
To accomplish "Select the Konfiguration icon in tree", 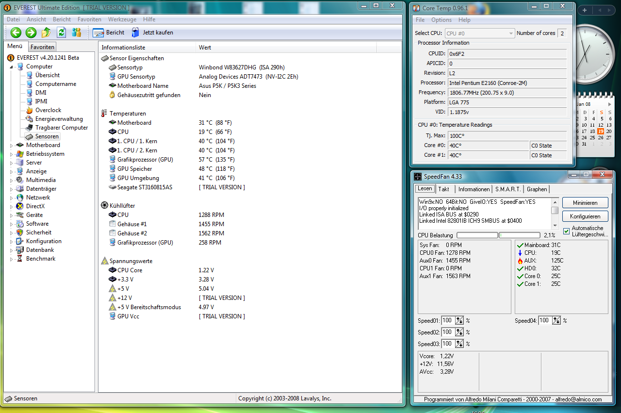I will [x=20, y=241].
